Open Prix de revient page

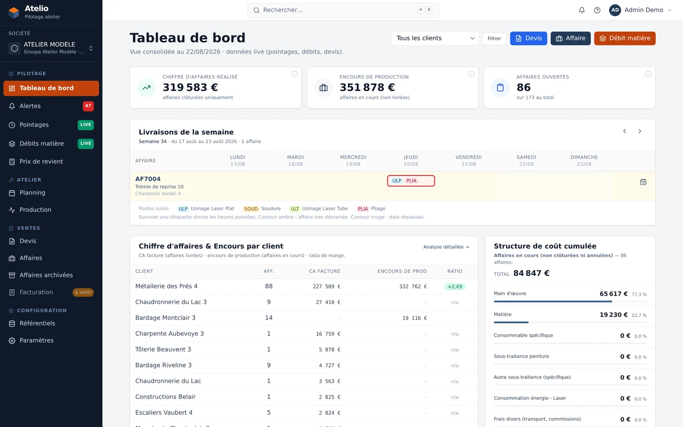click(x=51, y=162)
